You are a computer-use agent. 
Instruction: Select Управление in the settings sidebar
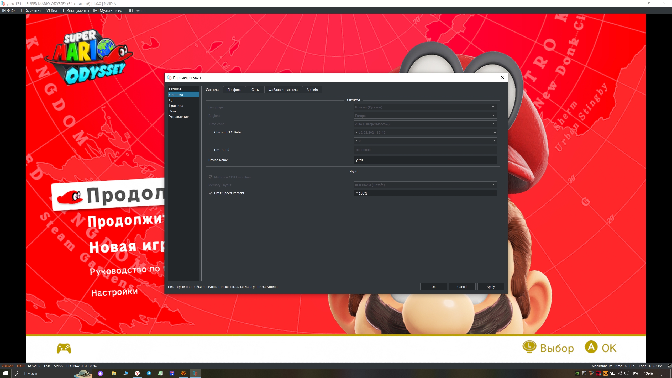click(x=183, y=117)
